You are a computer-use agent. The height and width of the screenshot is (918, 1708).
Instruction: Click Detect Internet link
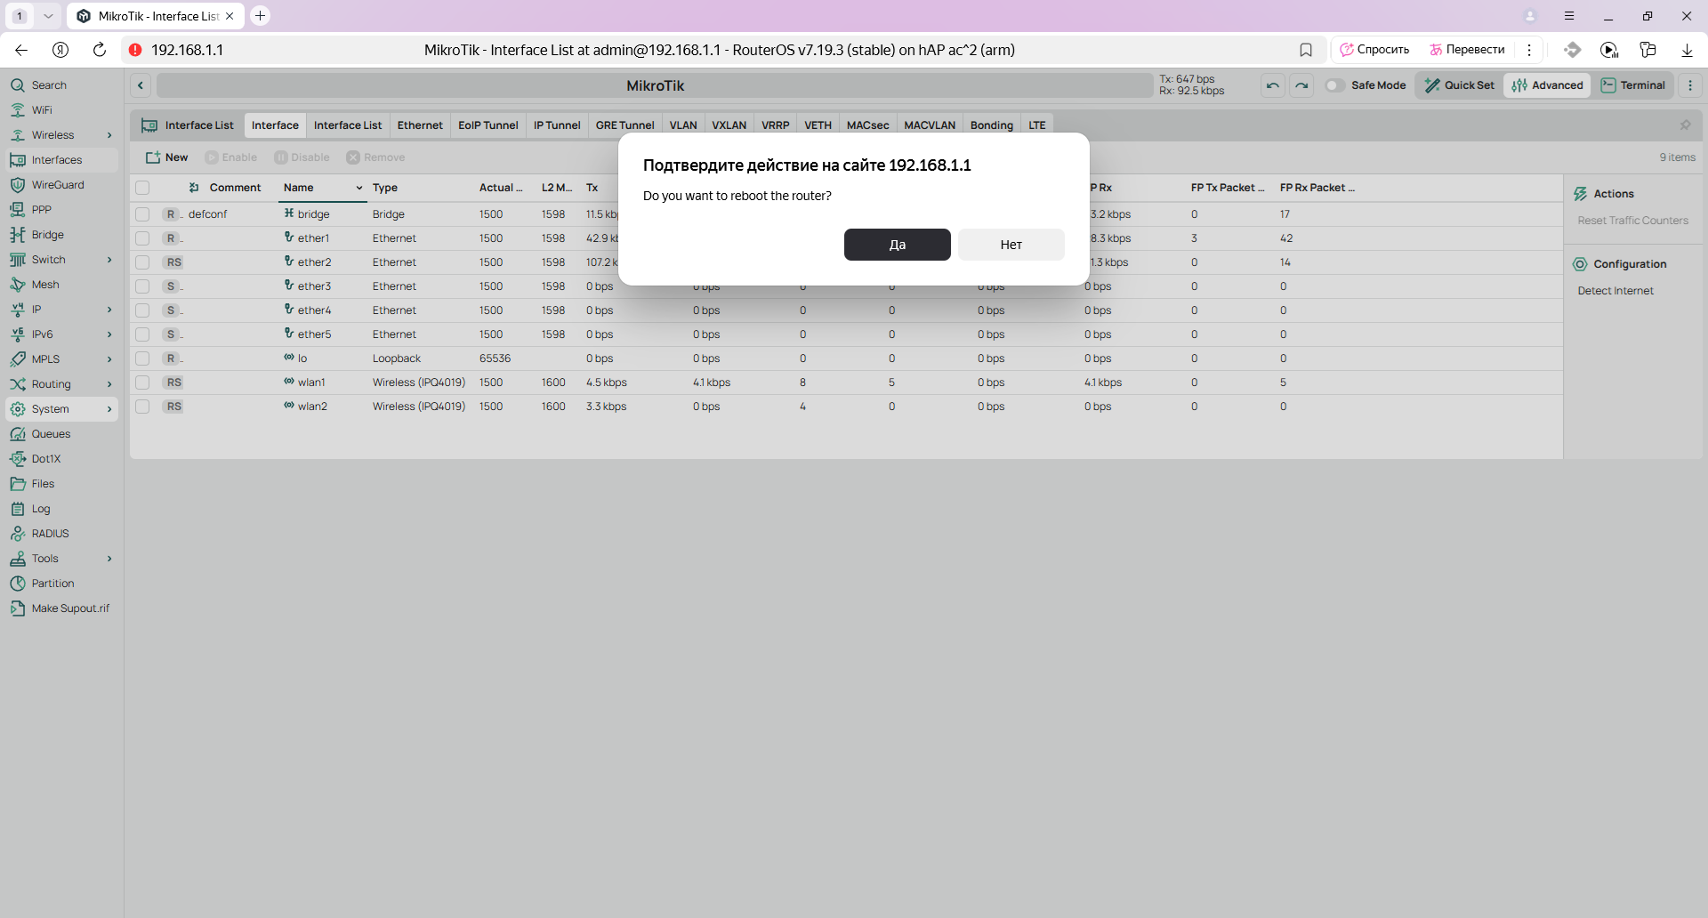click(1615, 291)
